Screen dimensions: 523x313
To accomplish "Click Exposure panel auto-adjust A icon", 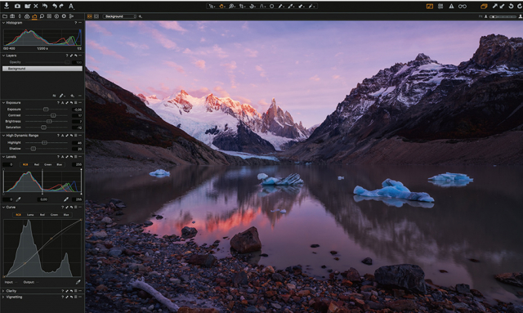I will (62, 102).
